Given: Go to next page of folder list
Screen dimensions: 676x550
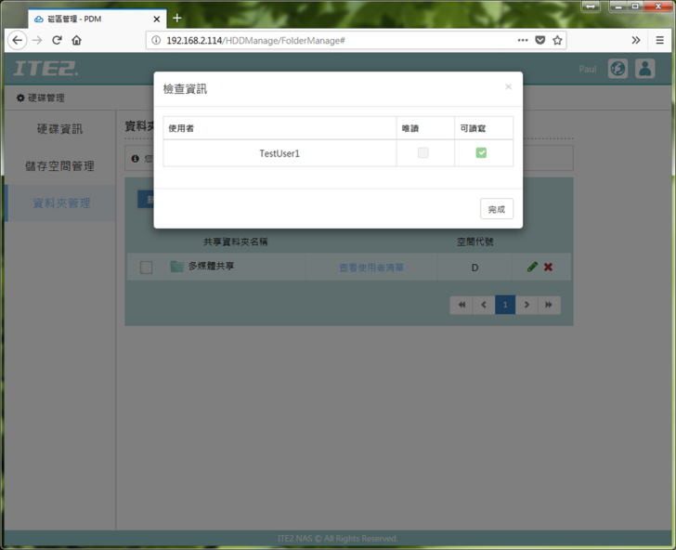Looking at the screenshot, I should 526,305.
